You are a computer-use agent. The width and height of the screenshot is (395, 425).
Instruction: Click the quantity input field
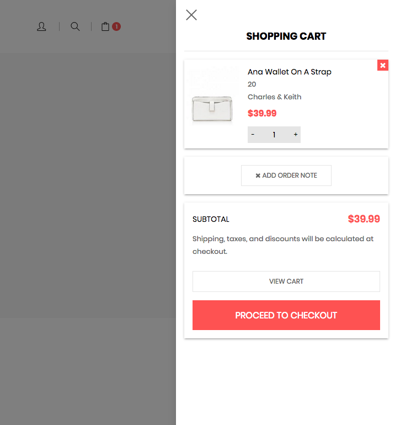coord(274,135)
